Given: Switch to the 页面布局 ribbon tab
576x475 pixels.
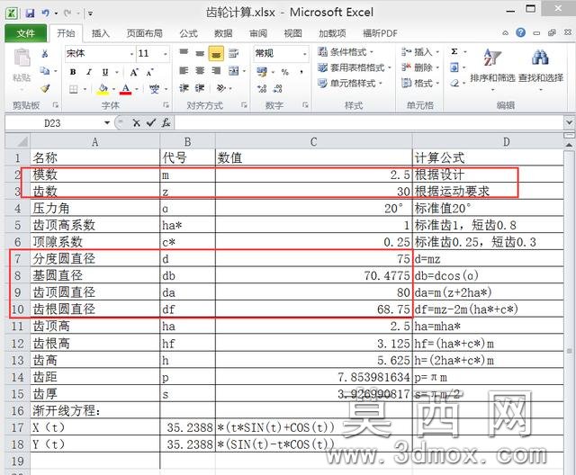Looking at the screenshot, I should point(145,34).
